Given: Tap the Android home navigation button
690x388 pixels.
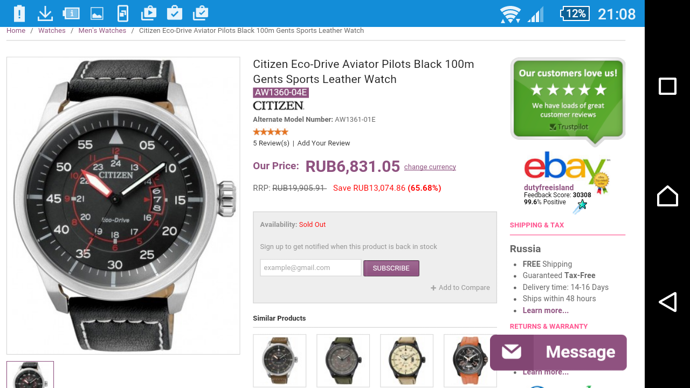Looking at the screenshot, I should 667,196.
